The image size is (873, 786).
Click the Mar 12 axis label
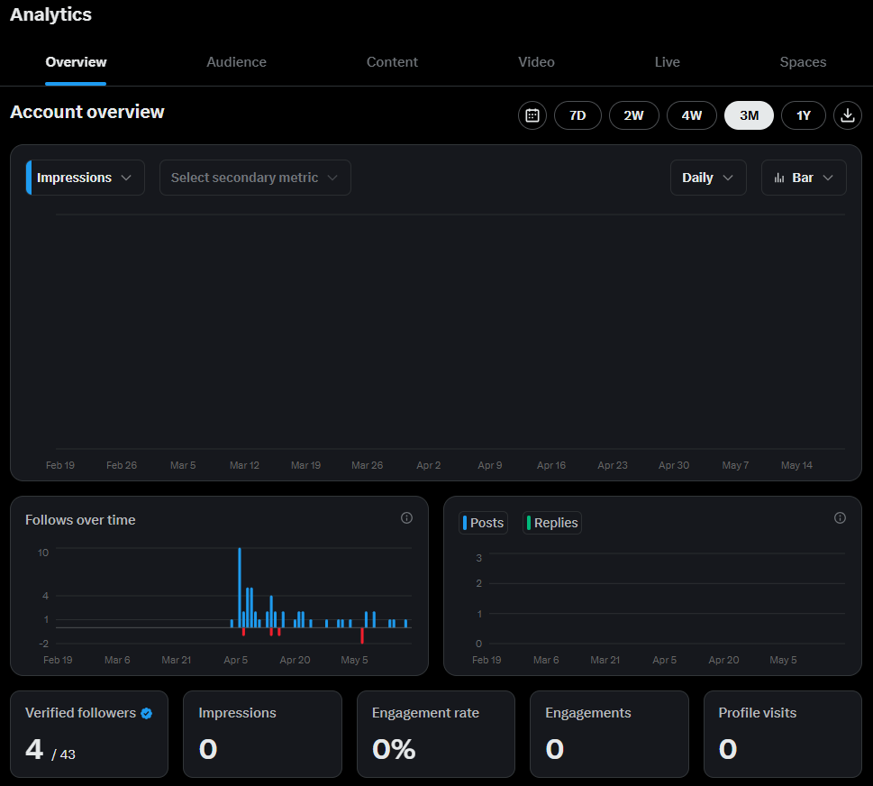[x=244, y=465]
